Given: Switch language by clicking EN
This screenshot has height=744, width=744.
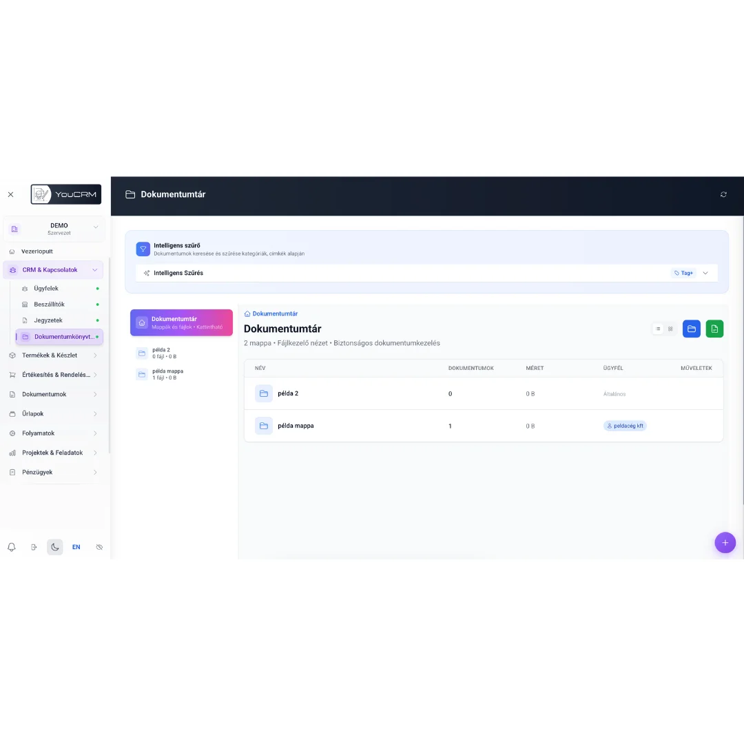Looking at the screenshot, I should point(76,546).
